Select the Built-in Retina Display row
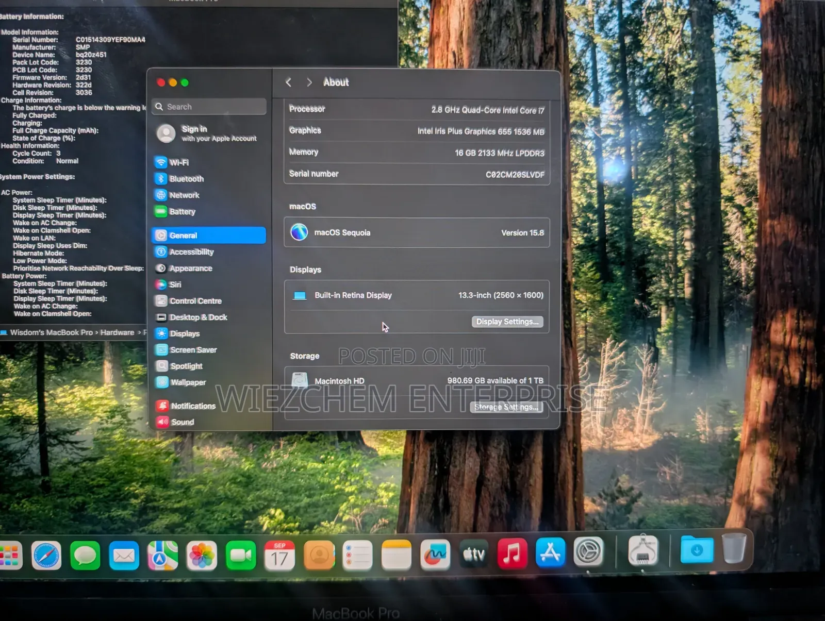 pos(417,295)
